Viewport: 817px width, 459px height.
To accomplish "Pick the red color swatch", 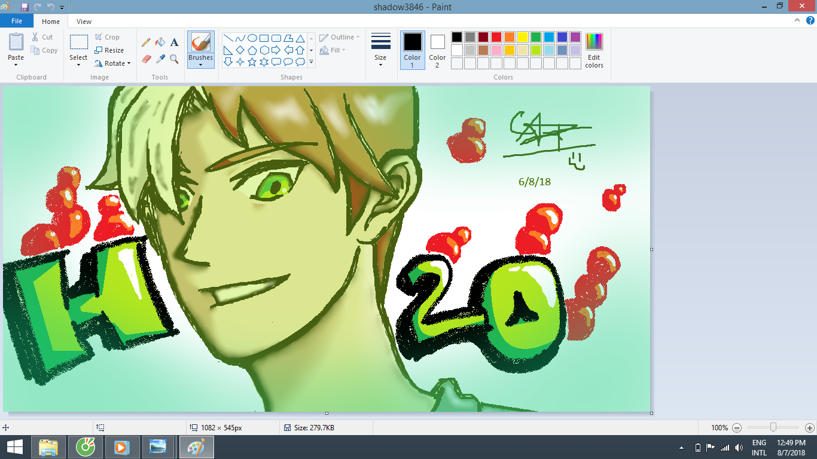I will [496, 37].
